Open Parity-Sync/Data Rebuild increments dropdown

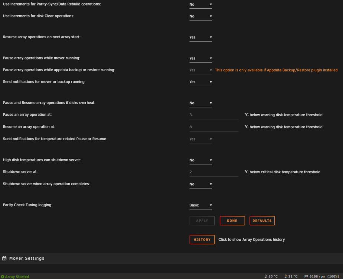200,4
